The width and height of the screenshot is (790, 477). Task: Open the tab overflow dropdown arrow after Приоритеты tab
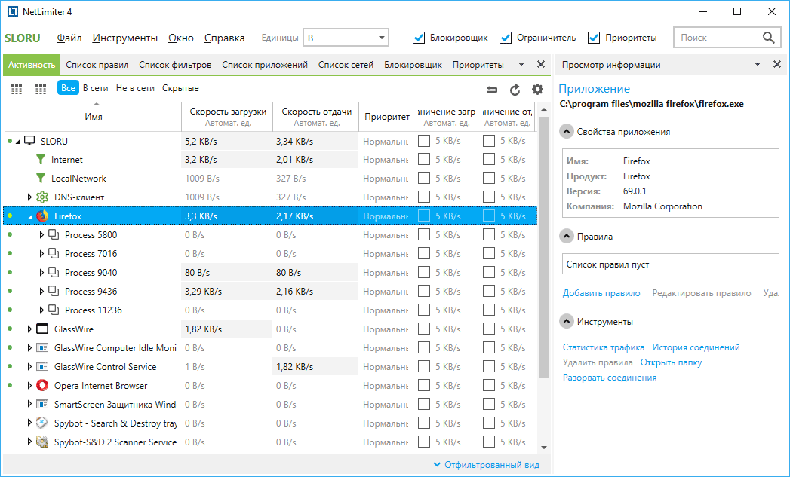pyautogui.click(x=521, y=64)
